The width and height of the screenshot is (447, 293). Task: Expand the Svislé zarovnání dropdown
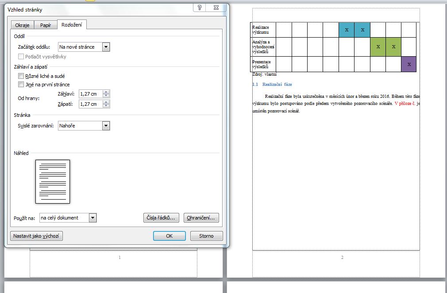tap(106, 126)
